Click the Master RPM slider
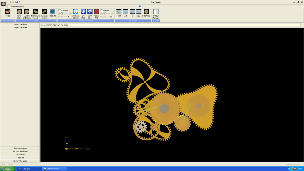Screen dimensions: 304x171 click(x=65, y=14)
